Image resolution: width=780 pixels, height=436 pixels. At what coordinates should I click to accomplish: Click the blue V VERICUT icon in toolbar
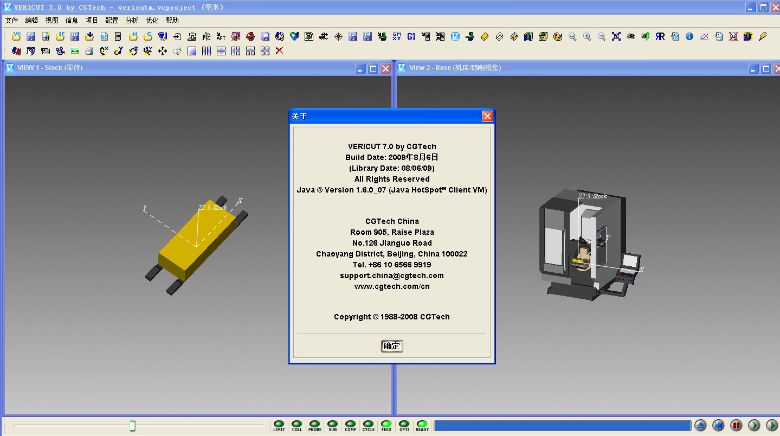click(x=455, y=36)
